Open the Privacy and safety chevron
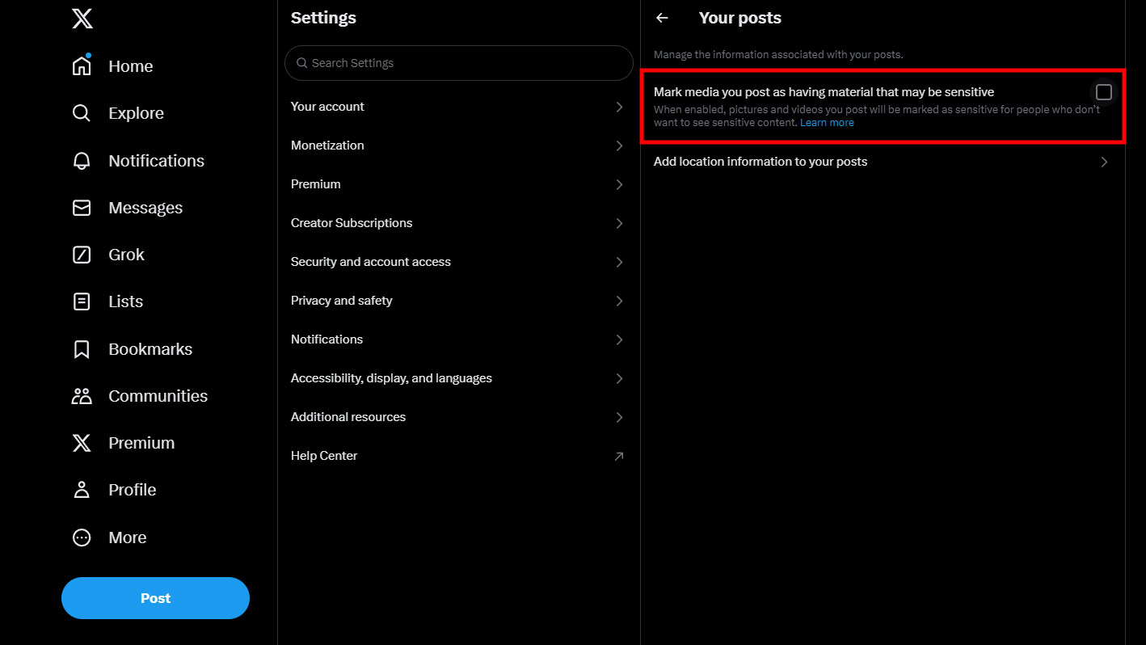 pos(619,301)
